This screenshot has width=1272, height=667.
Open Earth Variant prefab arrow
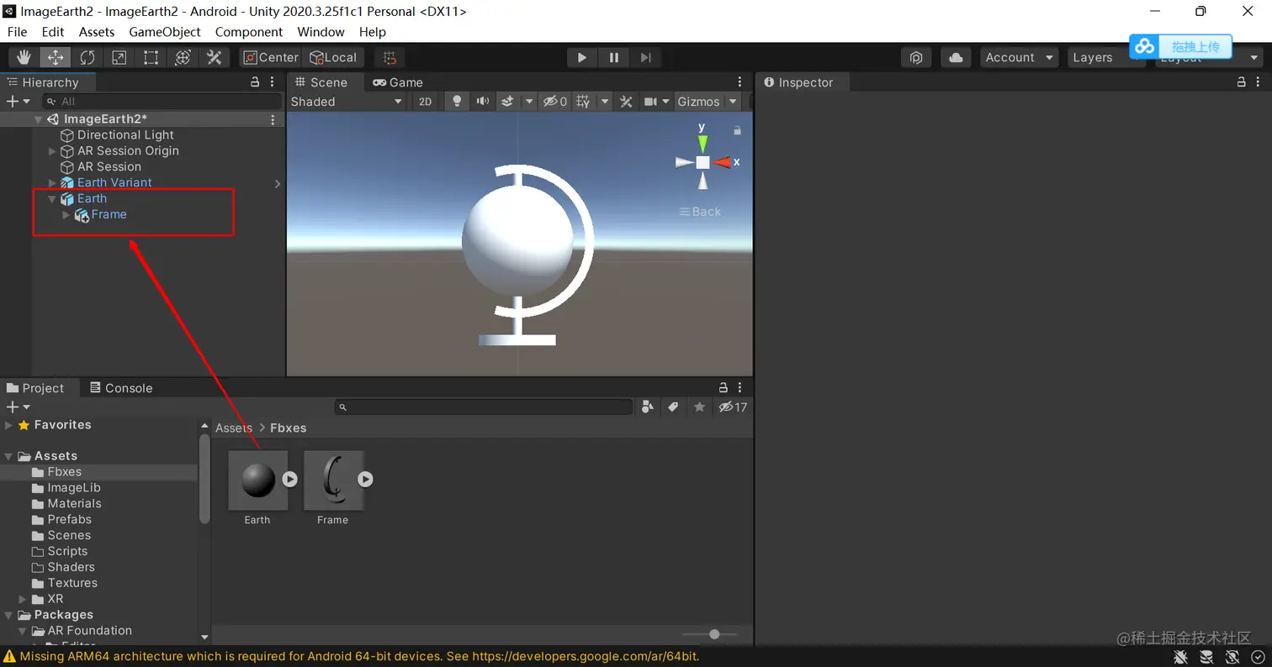click(278, 183)
